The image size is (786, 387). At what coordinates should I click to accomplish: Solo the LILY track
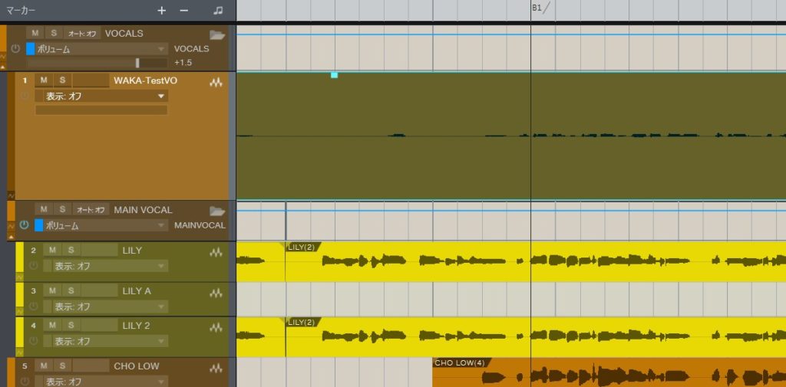[71, 250]
